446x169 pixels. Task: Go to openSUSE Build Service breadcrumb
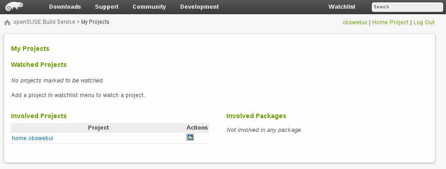pos(44,22)
